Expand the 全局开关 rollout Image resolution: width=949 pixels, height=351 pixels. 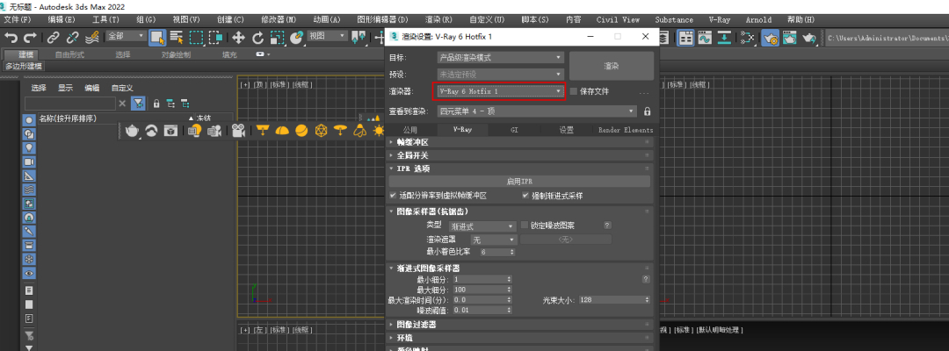[x=520, y=155]
